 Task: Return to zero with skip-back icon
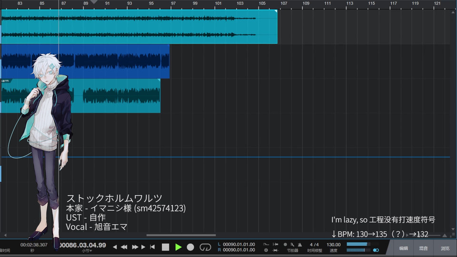click(x=152, y=247)
